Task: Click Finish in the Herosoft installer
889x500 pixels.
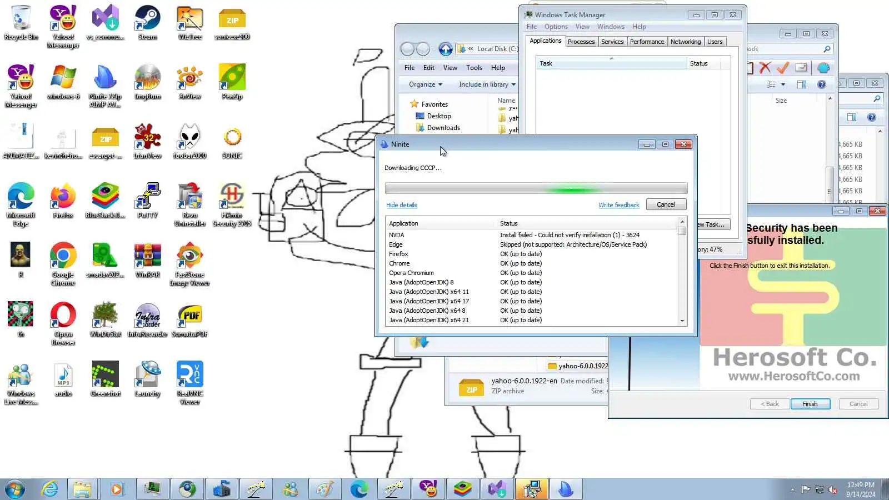Action: pos(810,404)
